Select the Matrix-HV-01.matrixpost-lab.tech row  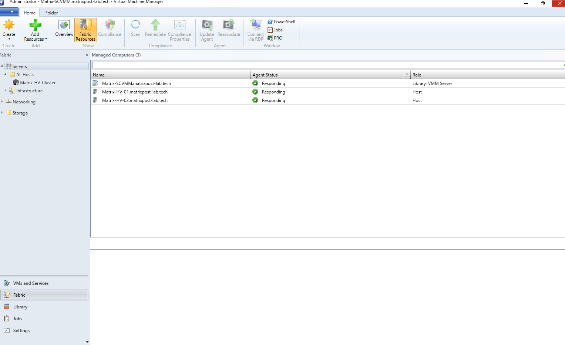(x=328, y=92)
